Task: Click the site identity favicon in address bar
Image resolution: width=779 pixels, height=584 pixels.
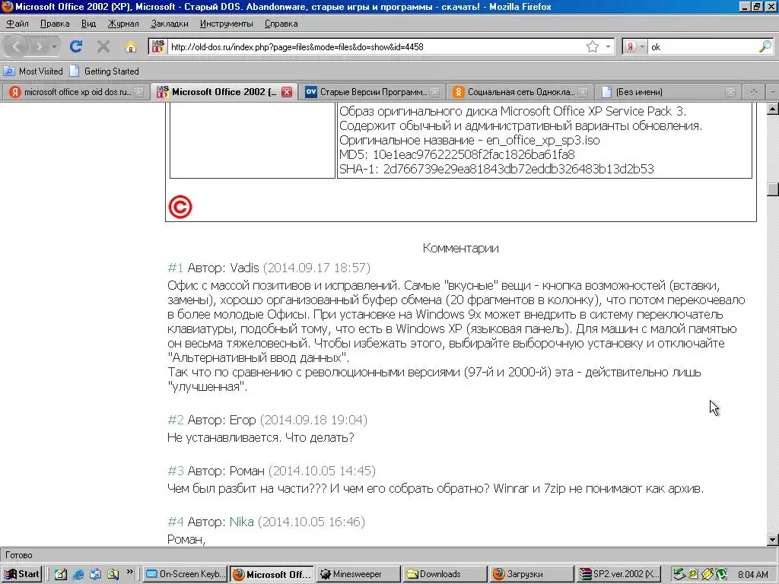Action: click(x=158, y=46)
